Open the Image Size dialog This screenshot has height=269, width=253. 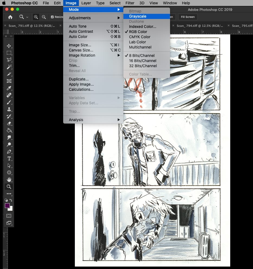93,45
